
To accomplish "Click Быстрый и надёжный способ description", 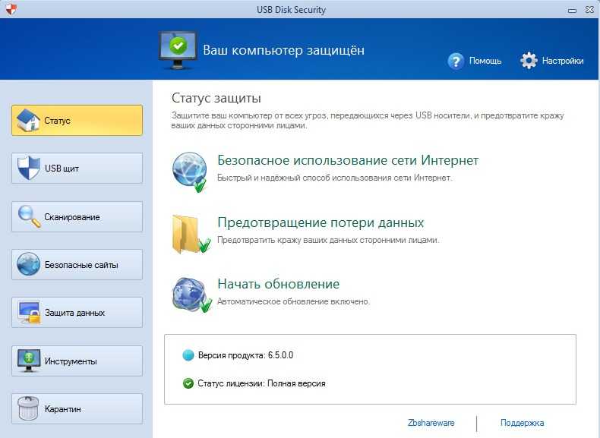I will pos(335,178).
